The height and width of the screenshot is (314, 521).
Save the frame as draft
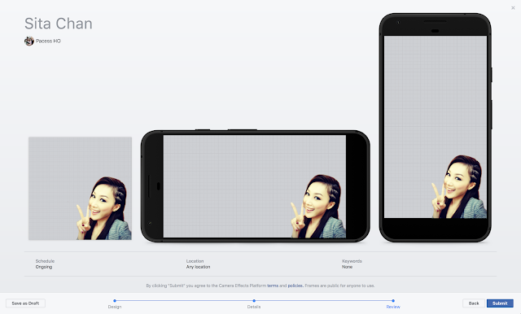click(25, 303)
